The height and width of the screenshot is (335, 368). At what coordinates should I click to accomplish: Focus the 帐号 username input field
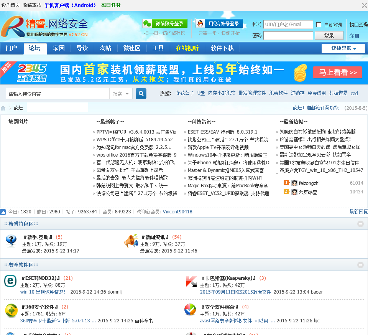(x=288, y=25)
